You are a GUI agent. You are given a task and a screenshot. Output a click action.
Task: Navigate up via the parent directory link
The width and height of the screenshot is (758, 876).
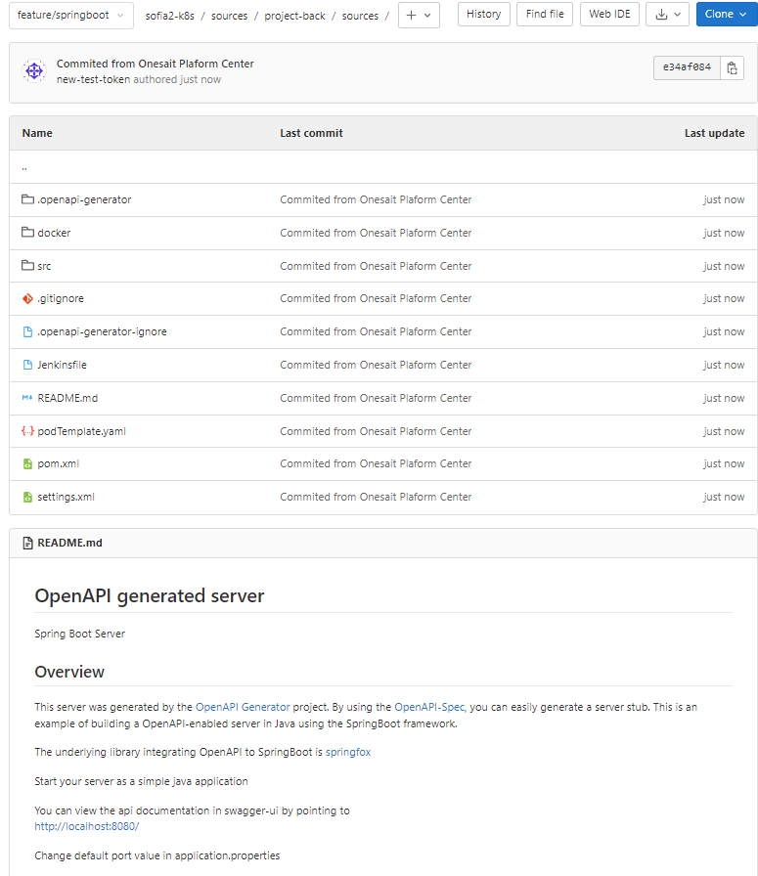point(24,167)
